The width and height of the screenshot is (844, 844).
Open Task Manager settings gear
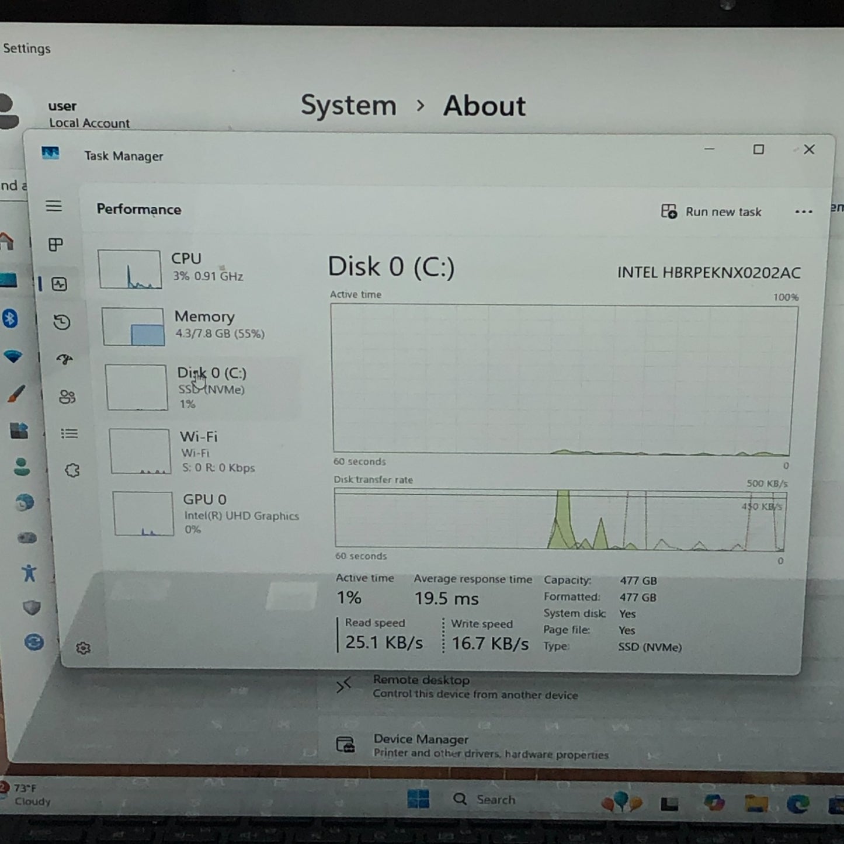[83, 648]
